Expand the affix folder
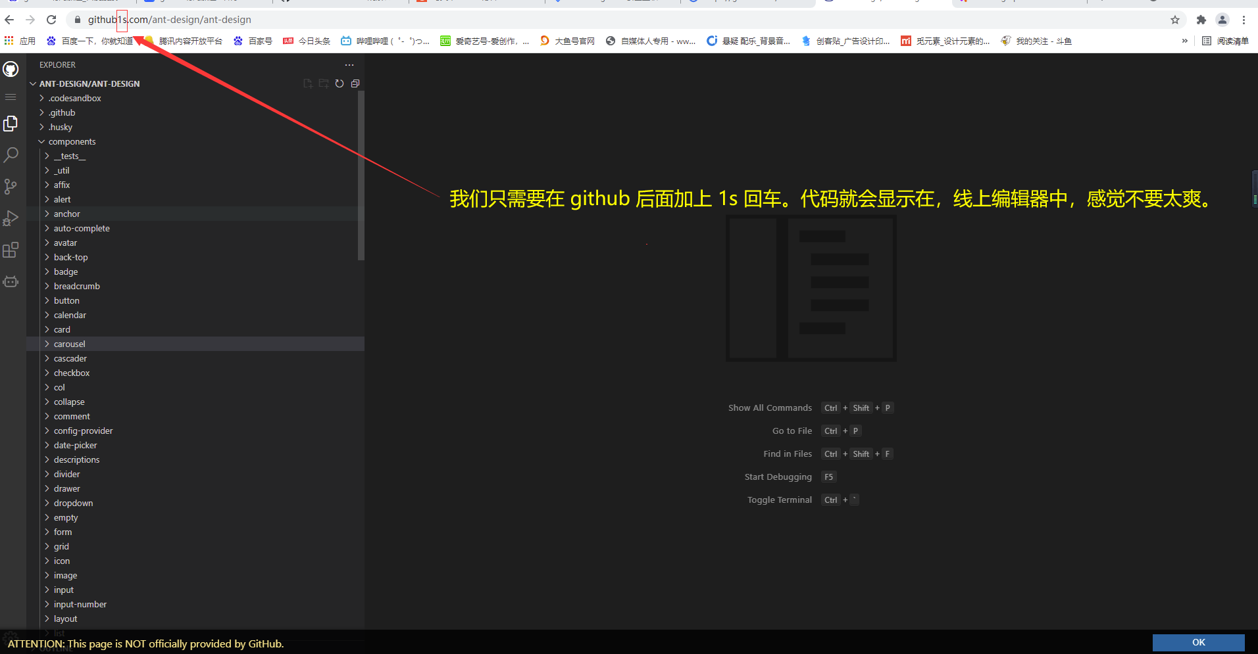This screenshot has height=654, width=1258. pyautogui.click(x=195, y=185)
